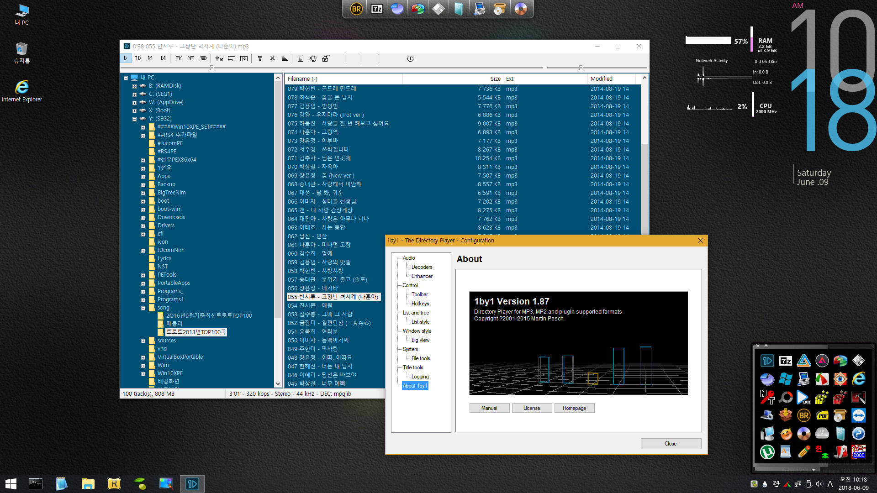The height and width of the screenshot is (493, 877).
Task: Collapse the Y: (SEG2) drive node
Action: coord(134,119)
